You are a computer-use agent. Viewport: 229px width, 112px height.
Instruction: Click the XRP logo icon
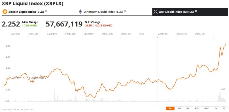coord(156,12)
